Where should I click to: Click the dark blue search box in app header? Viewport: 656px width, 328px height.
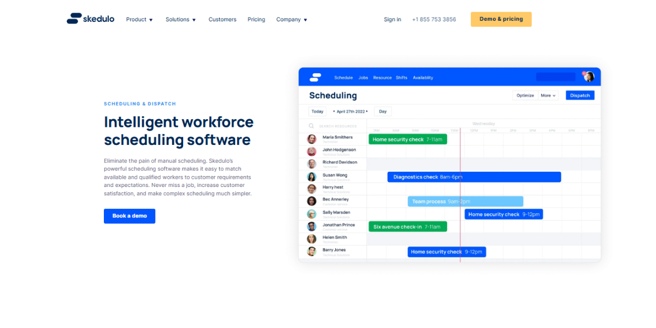pos(556,77)
